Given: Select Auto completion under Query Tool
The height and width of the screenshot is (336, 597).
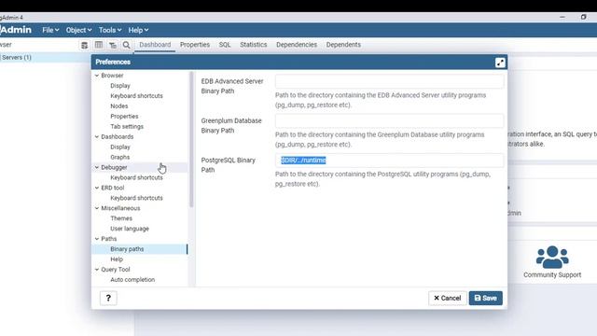Looking at the screenshot, I should 132,280.
